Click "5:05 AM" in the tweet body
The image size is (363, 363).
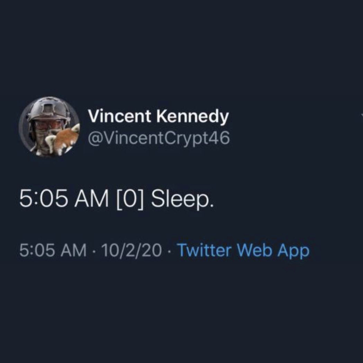click(x=64, y=199)
